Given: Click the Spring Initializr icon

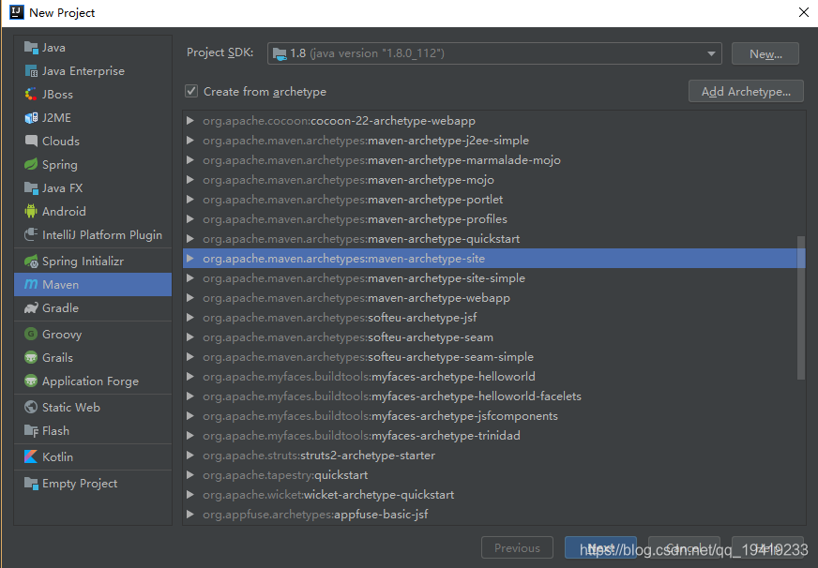Looking at the screenshot, I should click(31, 262).
